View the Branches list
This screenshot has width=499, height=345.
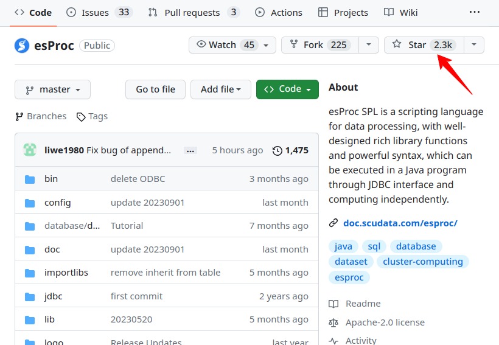point(41,116)
